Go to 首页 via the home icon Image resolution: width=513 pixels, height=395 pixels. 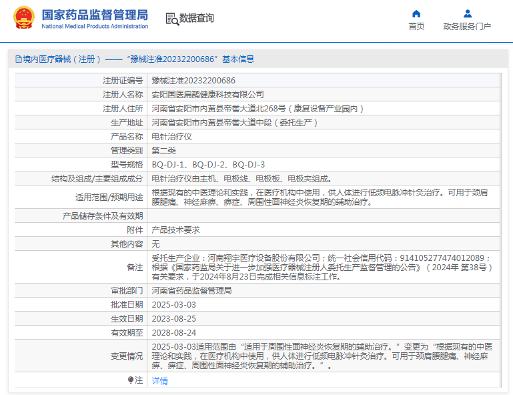(x=416, y=14)
